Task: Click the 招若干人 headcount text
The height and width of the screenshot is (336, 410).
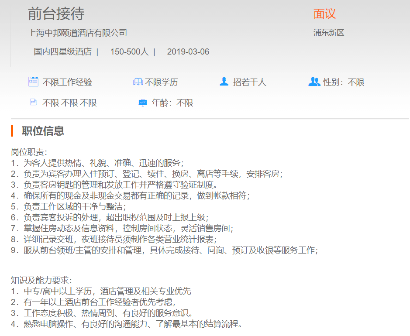Action: point(249,82)
